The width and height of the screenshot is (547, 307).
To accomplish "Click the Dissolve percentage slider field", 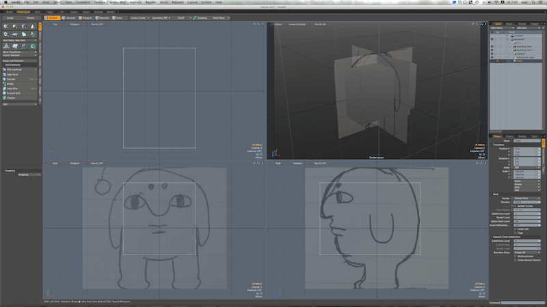I will click(526, 202).
